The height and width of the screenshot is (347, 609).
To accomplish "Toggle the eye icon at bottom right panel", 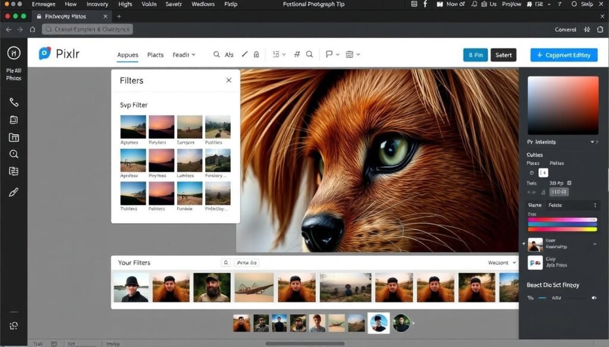I will [594, 298].
